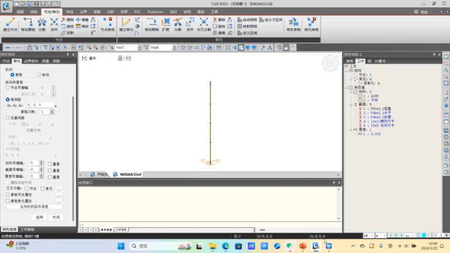Viewport: 450px width, 253px height.
Task: Check 交叉分割 节点 checkbox
Action: pos(27,189)
